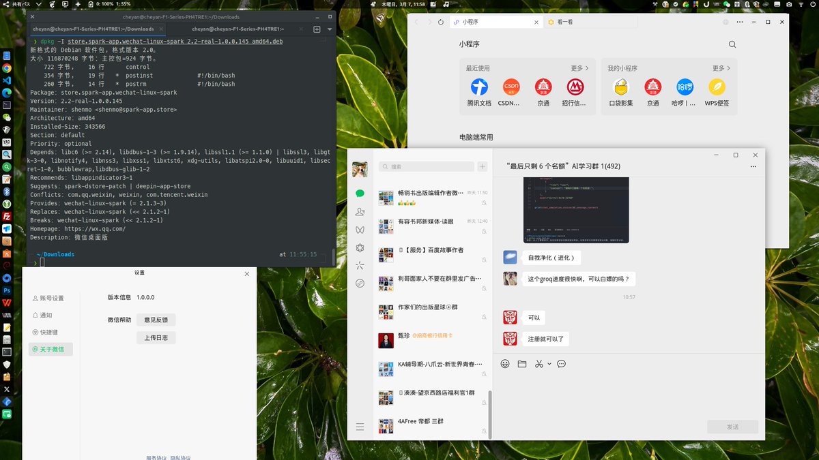Open chat KA辅导期-八爪云-新世界青春

433,369
